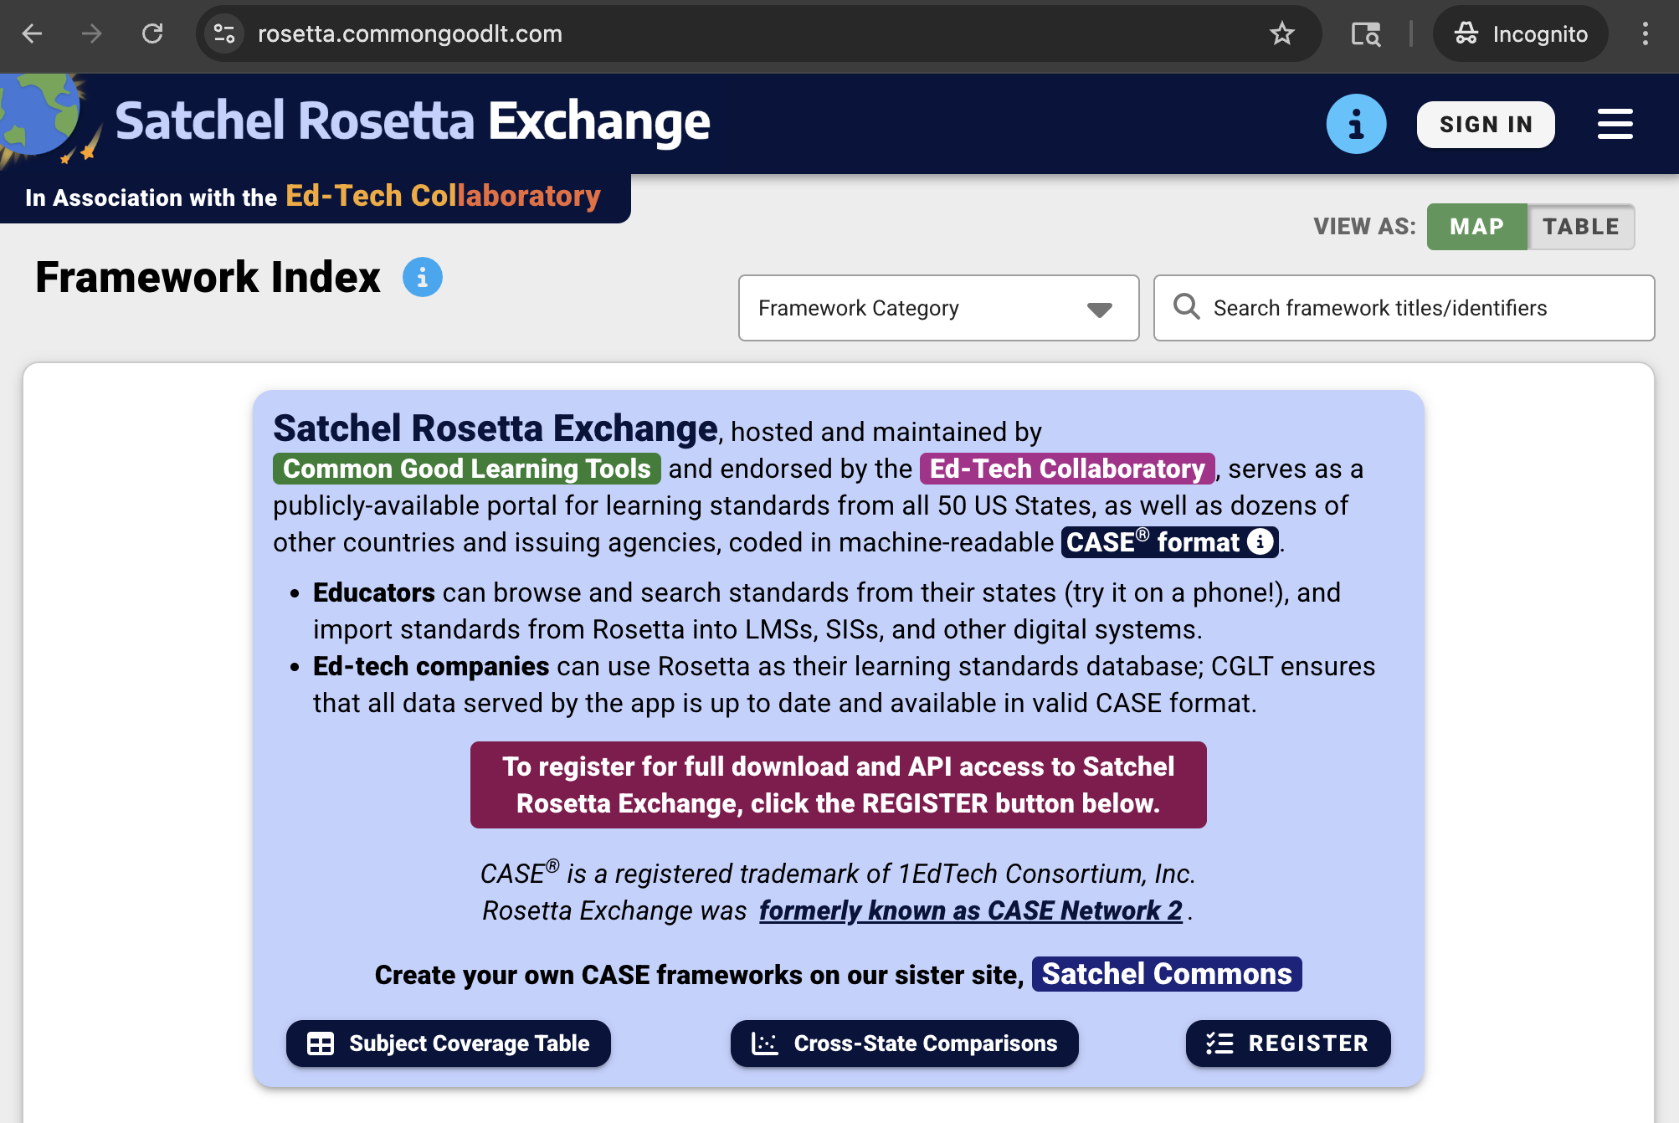Open the hamburger menu
The height and width of the screenshot is (1123, 1679).
[1614, 123]
